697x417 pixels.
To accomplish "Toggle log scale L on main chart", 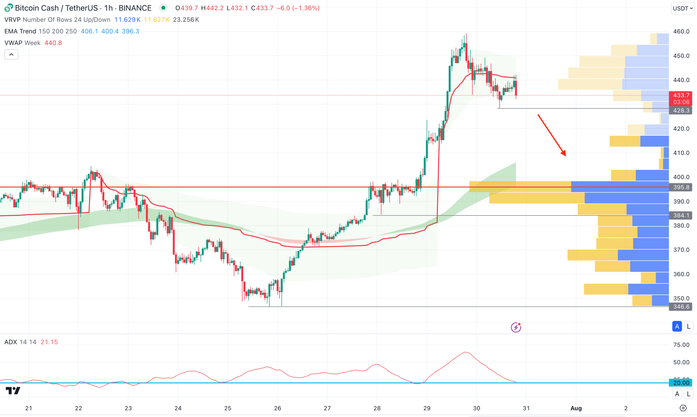I will 689,326.
